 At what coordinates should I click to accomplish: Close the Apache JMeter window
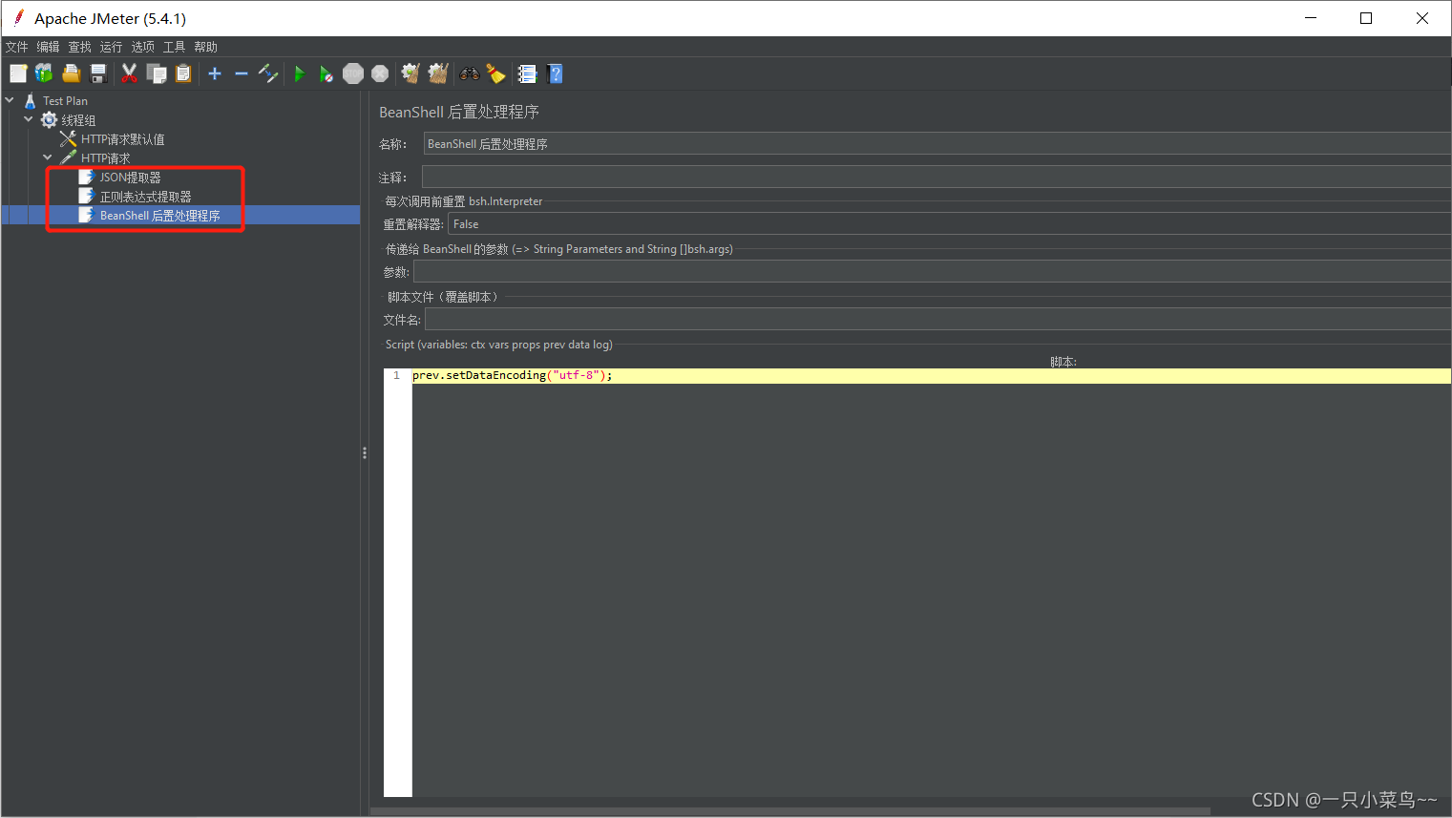(1422, 18)
